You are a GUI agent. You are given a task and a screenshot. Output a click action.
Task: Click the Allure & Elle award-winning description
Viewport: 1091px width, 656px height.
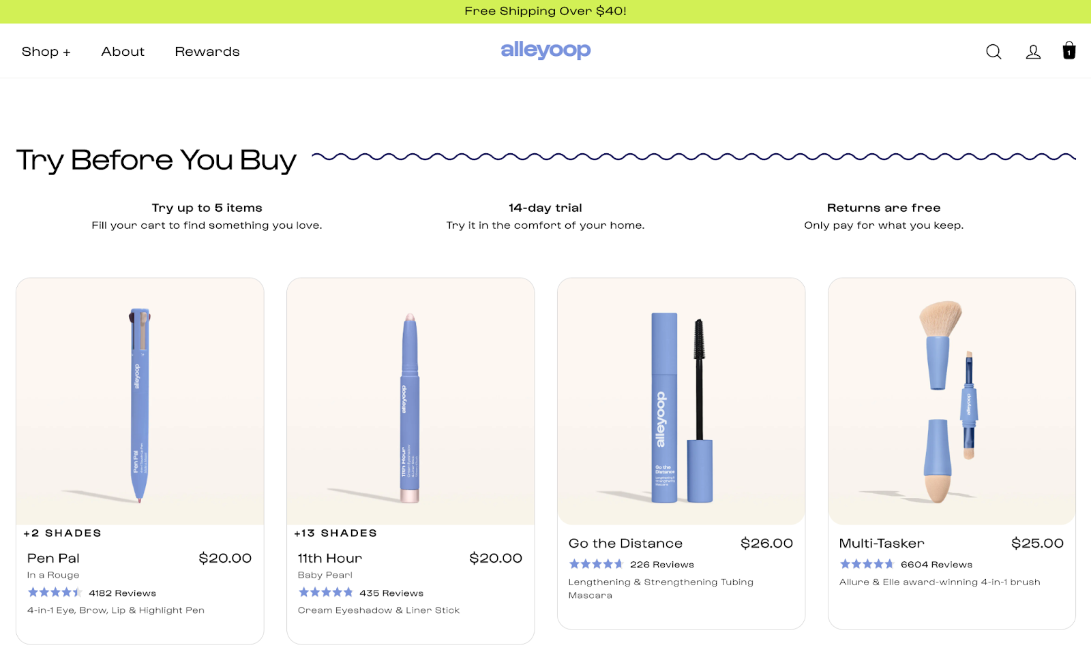940,582
